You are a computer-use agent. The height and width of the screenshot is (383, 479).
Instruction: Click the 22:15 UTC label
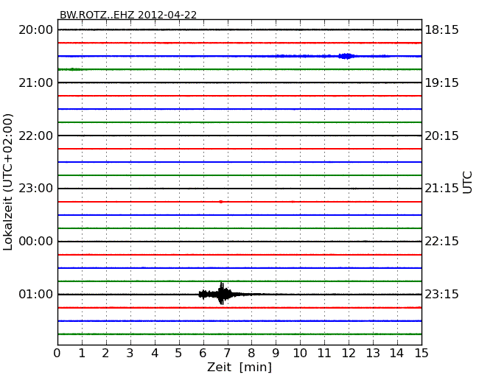[x=441, y=242]
